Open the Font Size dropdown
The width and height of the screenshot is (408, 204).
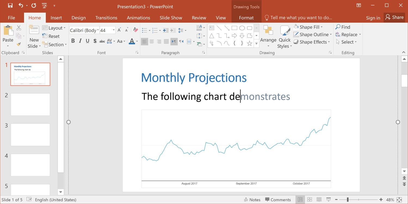[x=113, y=30]
